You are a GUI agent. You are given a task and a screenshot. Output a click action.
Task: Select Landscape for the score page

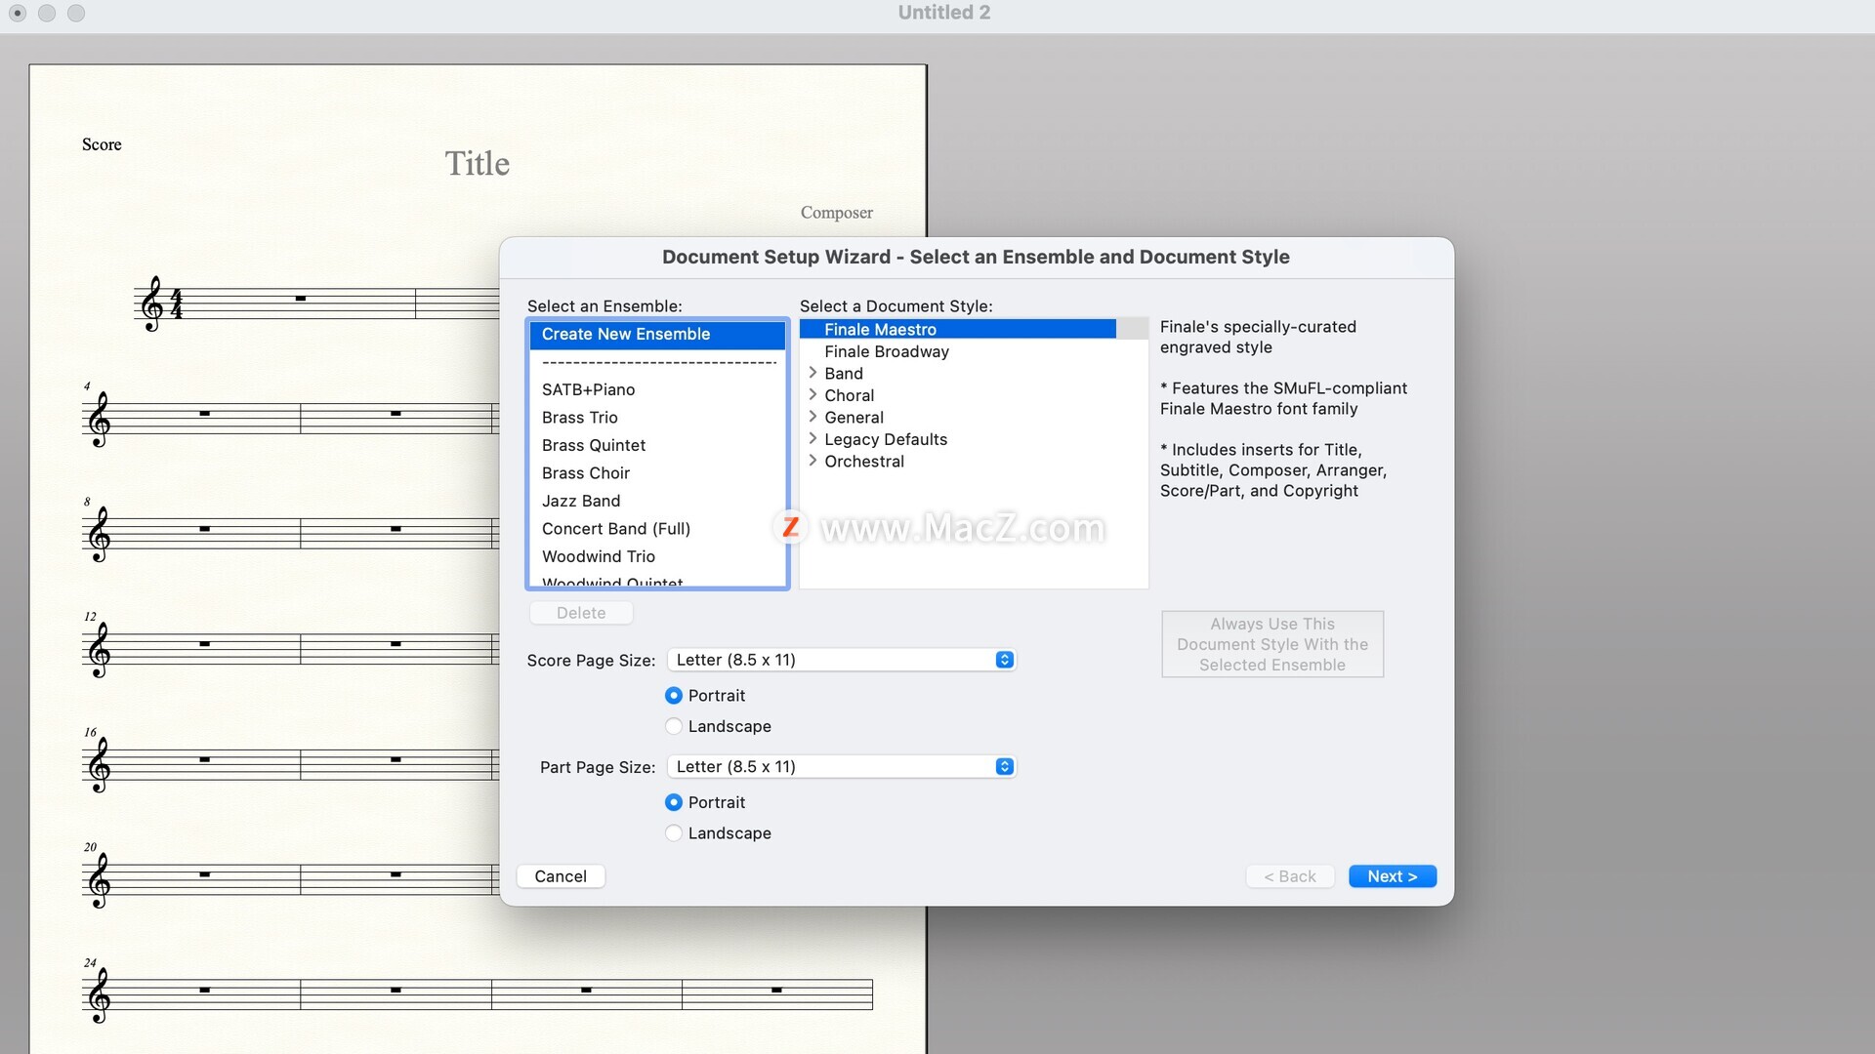point(674,726)
